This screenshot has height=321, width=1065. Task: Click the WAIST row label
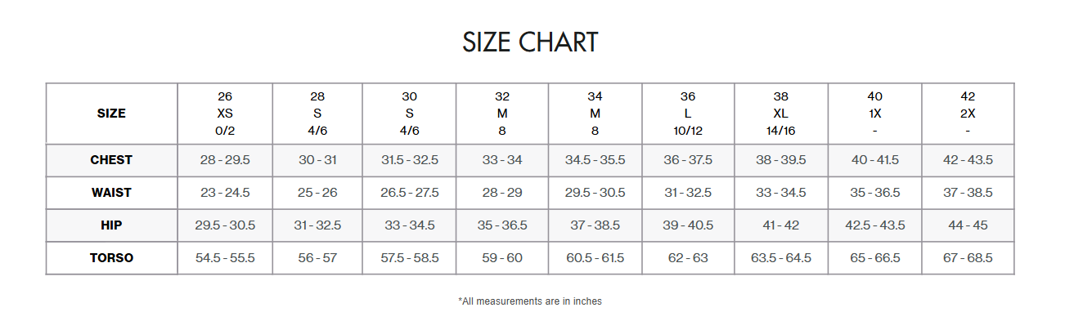(x=111, y=193)
